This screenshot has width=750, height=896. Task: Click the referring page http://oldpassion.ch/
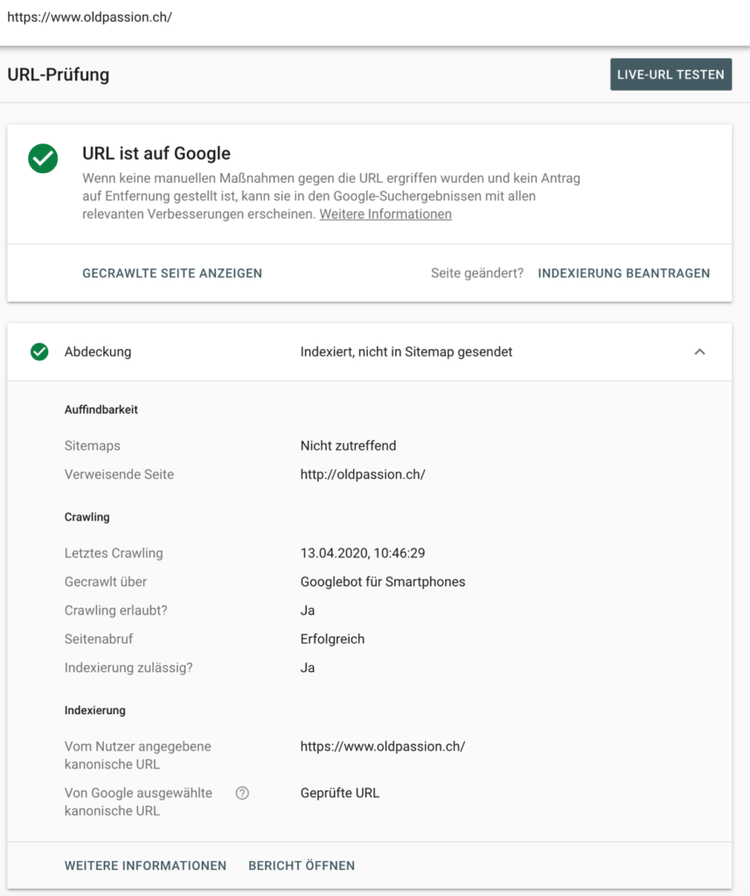click(x=363, y=474)
